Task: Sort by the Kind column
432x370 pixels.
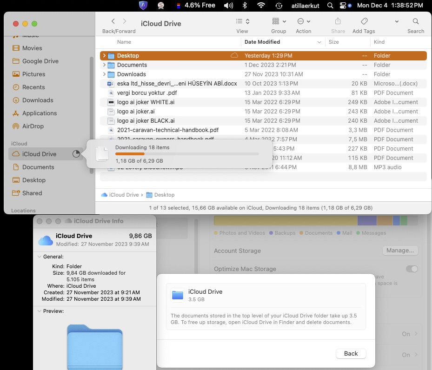Action: pos(379,42)
